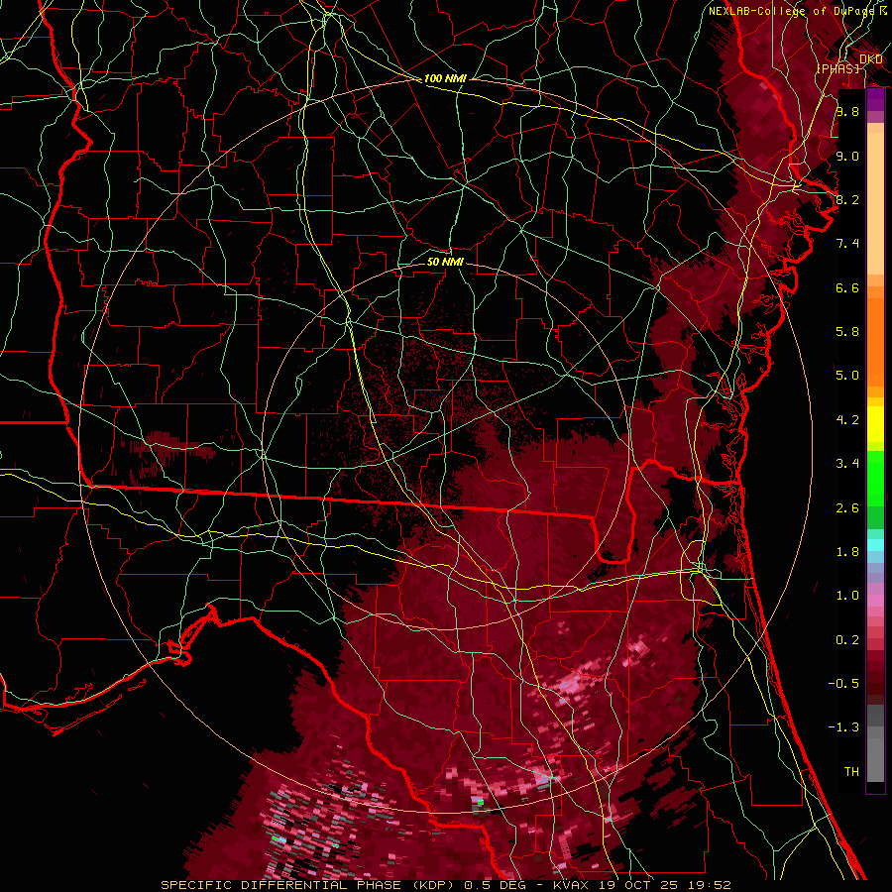The image size is (892, 892).
Task: Click the 5.8 value on the scale
Action: (x=847, y=332)
